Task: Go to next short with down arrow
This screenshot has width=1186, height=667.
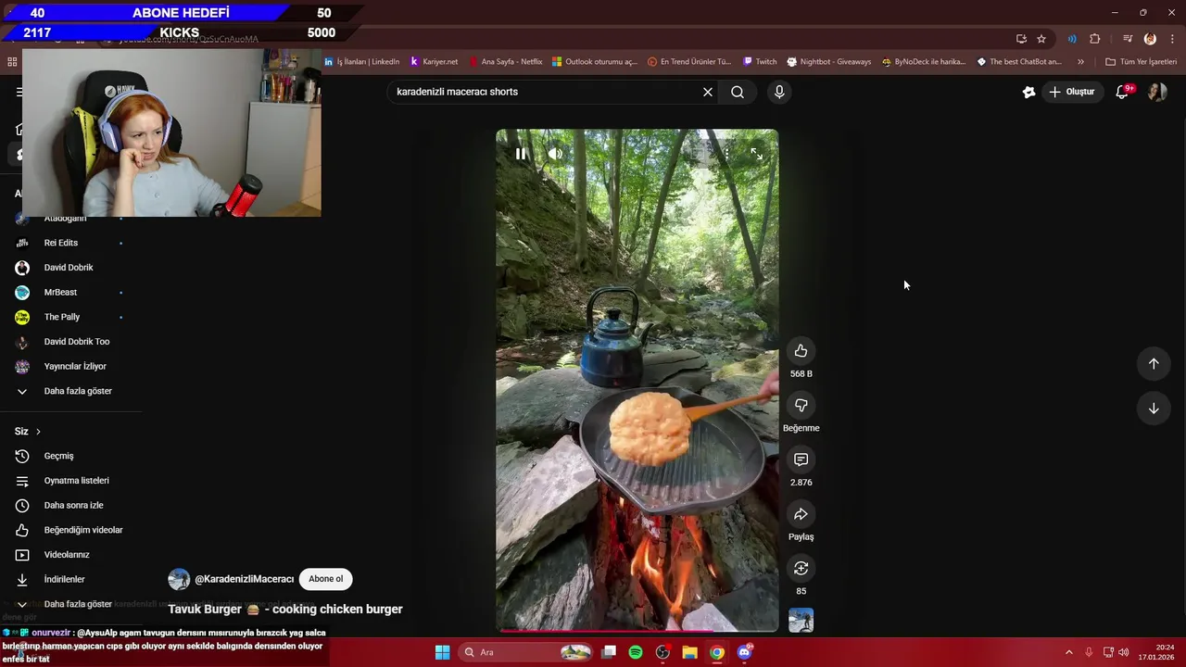Action: tap(1154, 409)
